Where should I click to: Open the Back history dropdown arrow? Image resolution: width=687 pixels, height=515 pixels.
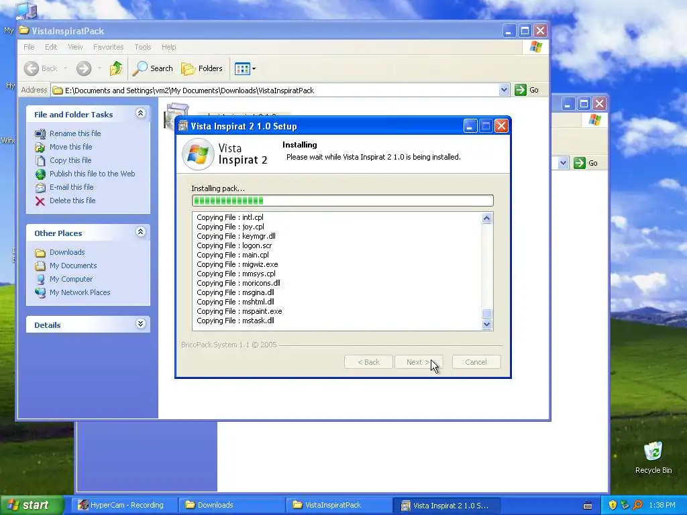(x=66, y=68)
